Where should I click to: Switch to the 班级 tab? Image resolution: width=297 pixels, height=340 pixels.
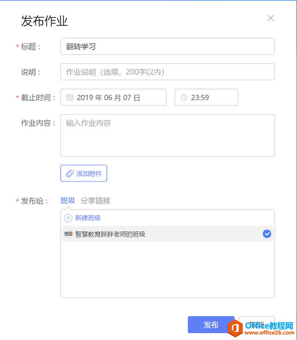(x=68, y=201)
